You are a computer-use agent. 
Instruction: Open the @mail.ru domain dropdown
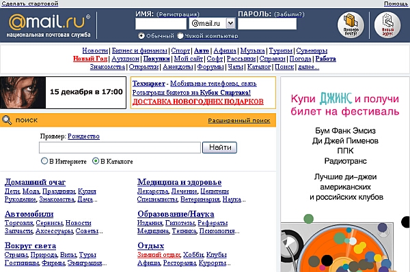[230, 23]
